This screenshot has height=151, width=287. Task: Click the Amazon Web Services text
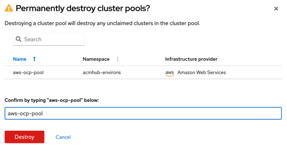[202, 73]
